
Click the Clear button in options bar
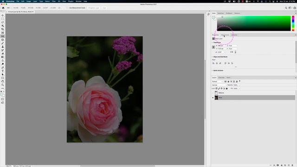tap(104, 8)
